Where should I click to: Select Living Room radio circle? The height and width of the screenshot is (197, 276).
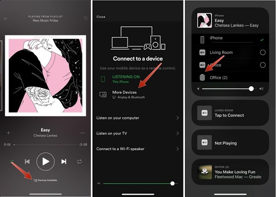[x=263, y=52]
